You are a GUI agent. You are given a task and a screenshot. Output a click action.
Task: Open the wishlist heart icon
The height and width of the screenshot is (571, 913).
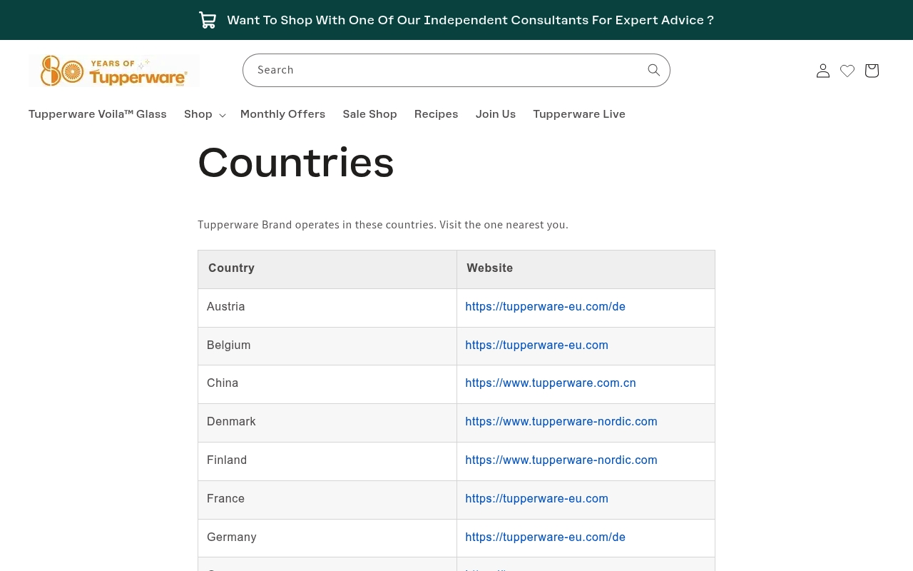(847, 71)
